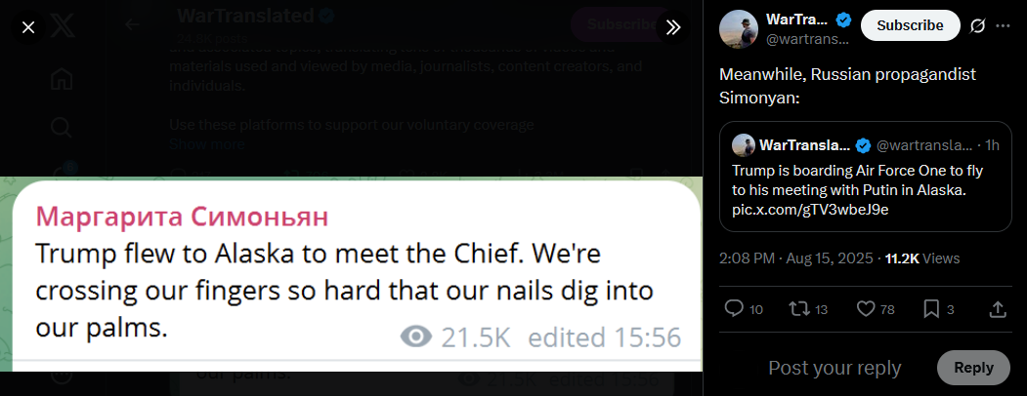Screen dimensions: 1027x396
Task: Open the share upload icon
Action: [x=997, y=308]
